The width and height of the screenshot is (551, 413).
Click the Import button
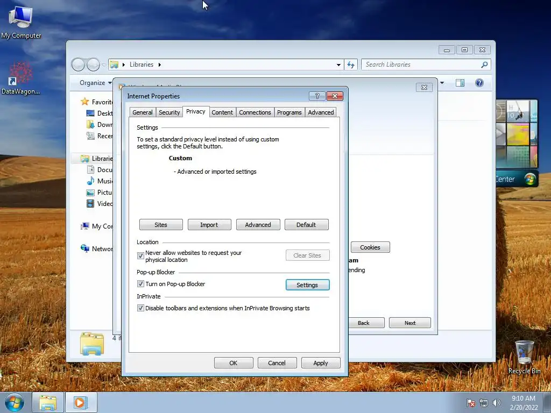pos(209,225)
